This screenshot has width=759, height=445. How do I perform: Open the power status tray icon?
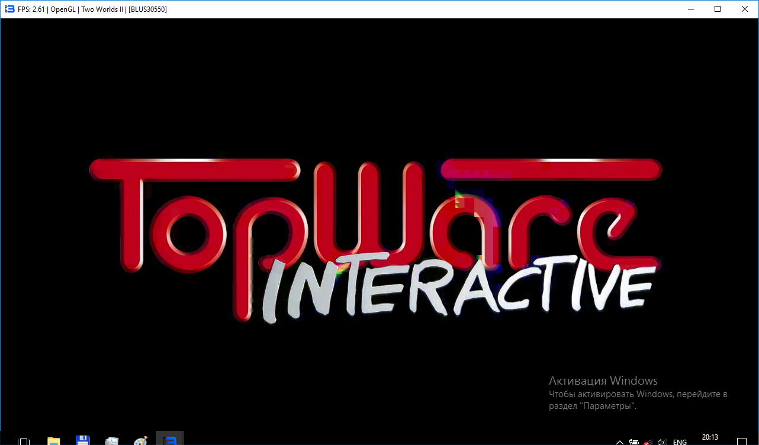(x=634, y=442)
